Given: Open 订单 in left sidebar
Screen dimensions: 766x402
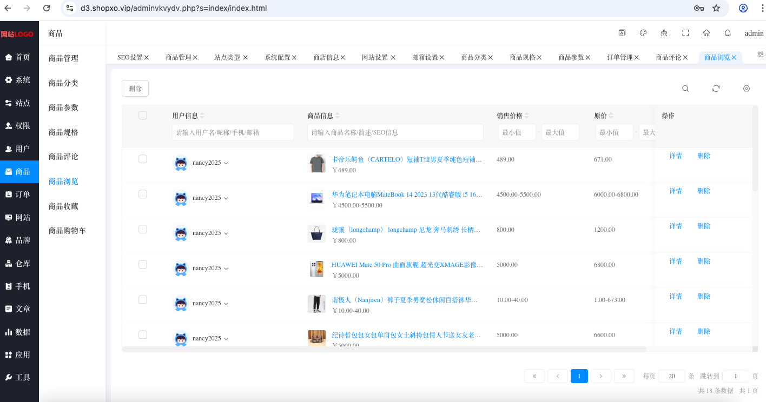Looking at the screenshot, I should click(x=19, y=195).
